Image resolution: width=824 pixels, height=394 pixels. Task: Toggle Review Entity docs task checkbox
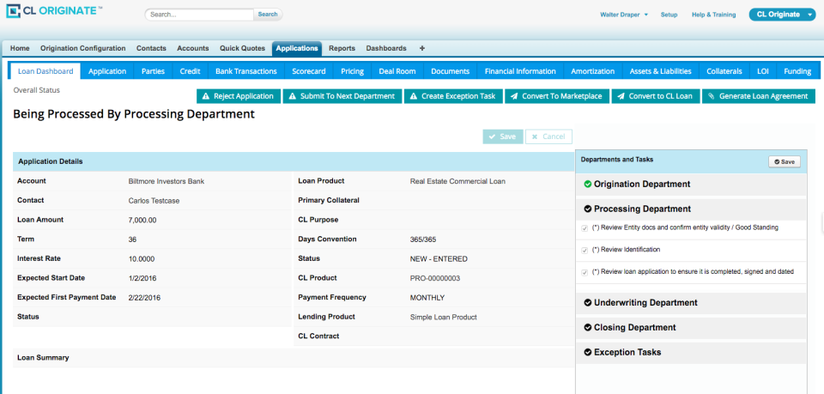585,228
